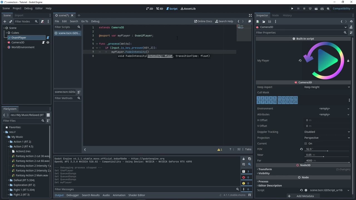Click the Filter Properties field
The width and height of the screenshot is (356, 200).
pyautogui.click(x=301, y=32)
